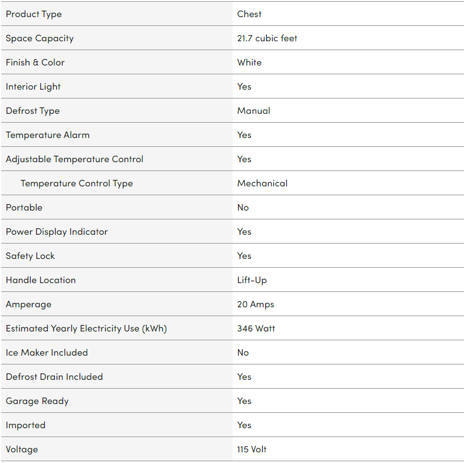Click the "Defrost Drain Included" label
467x463 pixels.
54,377
